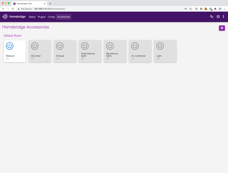Open the Extensions puzzle icon
228x173 pixels.
pos(215,9)
